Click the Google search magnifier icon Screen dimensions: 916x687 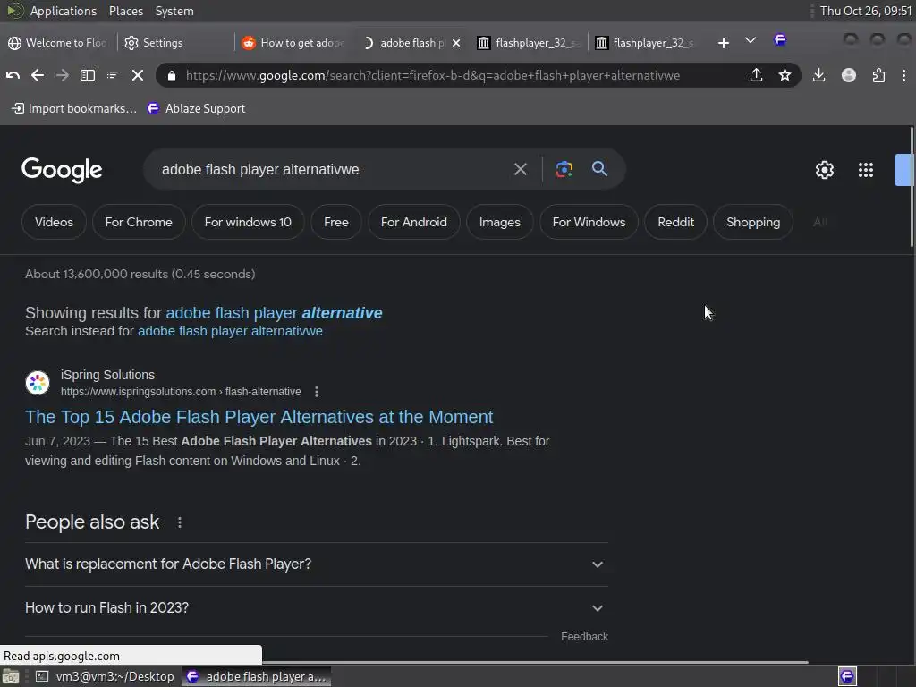[x=599, y=169]
